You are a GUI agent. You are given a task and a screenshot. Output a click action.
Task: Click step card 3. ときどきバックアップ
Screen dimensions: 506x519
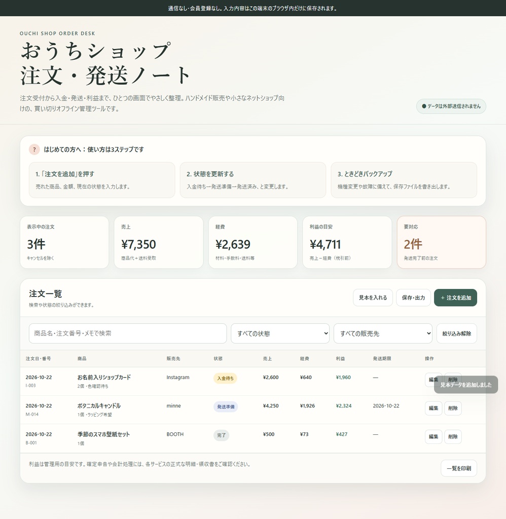coord(404,180)
